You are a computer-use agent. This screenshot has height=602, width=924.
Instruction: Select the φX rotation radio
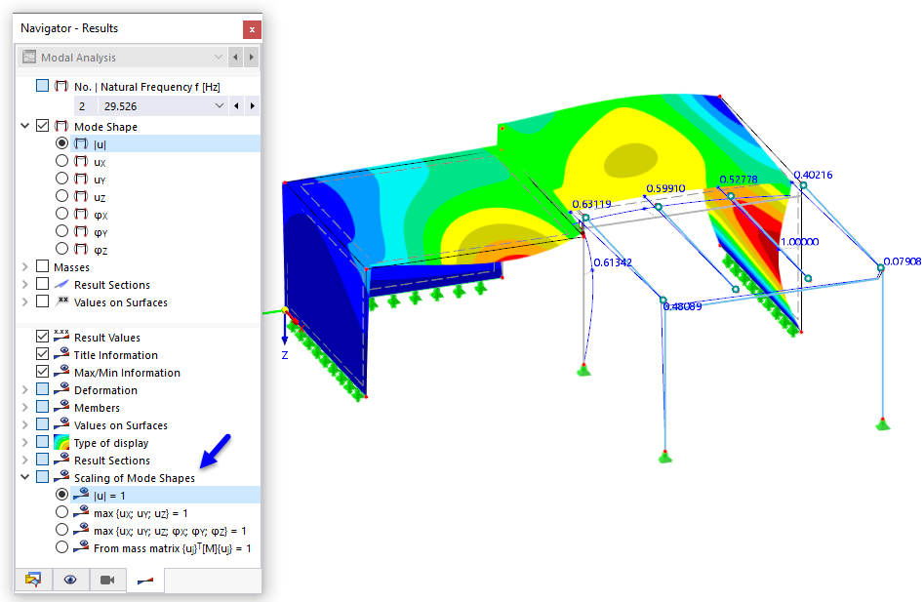click(x=61, y=214)
